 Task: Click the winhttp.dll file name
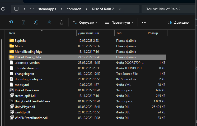(x=22, y=112)
